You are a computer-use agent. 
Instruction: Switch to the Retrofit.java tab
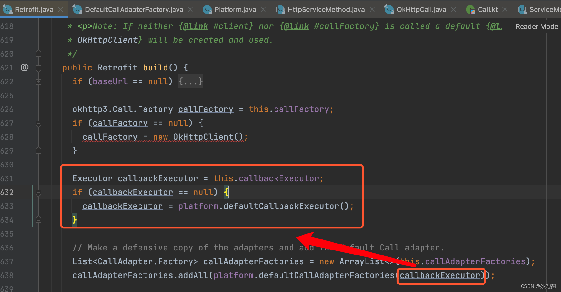[34, 9]
